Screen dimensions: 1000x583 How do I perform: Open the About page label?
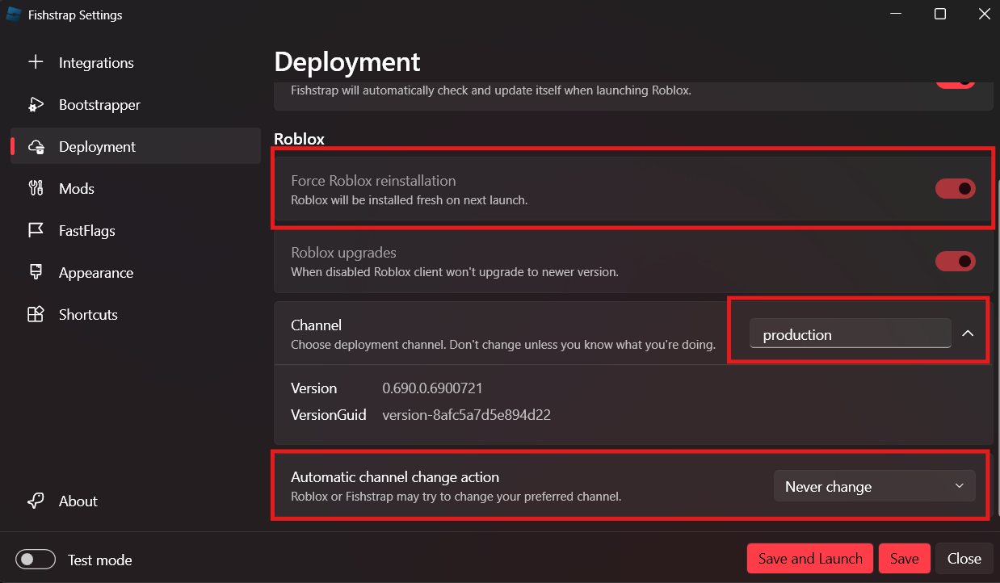click(x=78, y=501)
